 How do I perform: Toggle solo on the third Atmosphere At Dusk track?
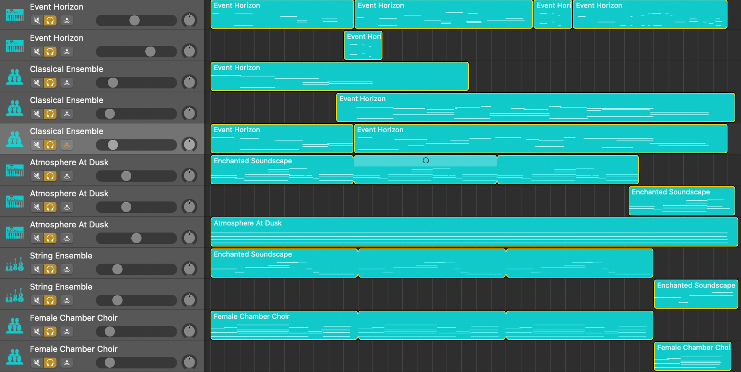50,238
